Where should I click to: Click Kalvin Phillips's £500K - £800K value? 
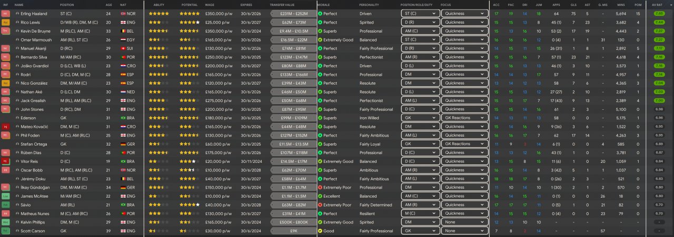[293, 222]
